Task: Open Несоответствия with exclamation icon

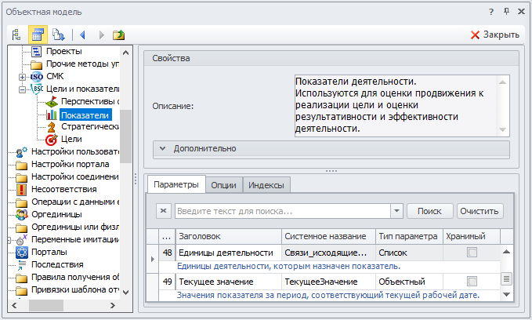Action: [x=22, y=189]
